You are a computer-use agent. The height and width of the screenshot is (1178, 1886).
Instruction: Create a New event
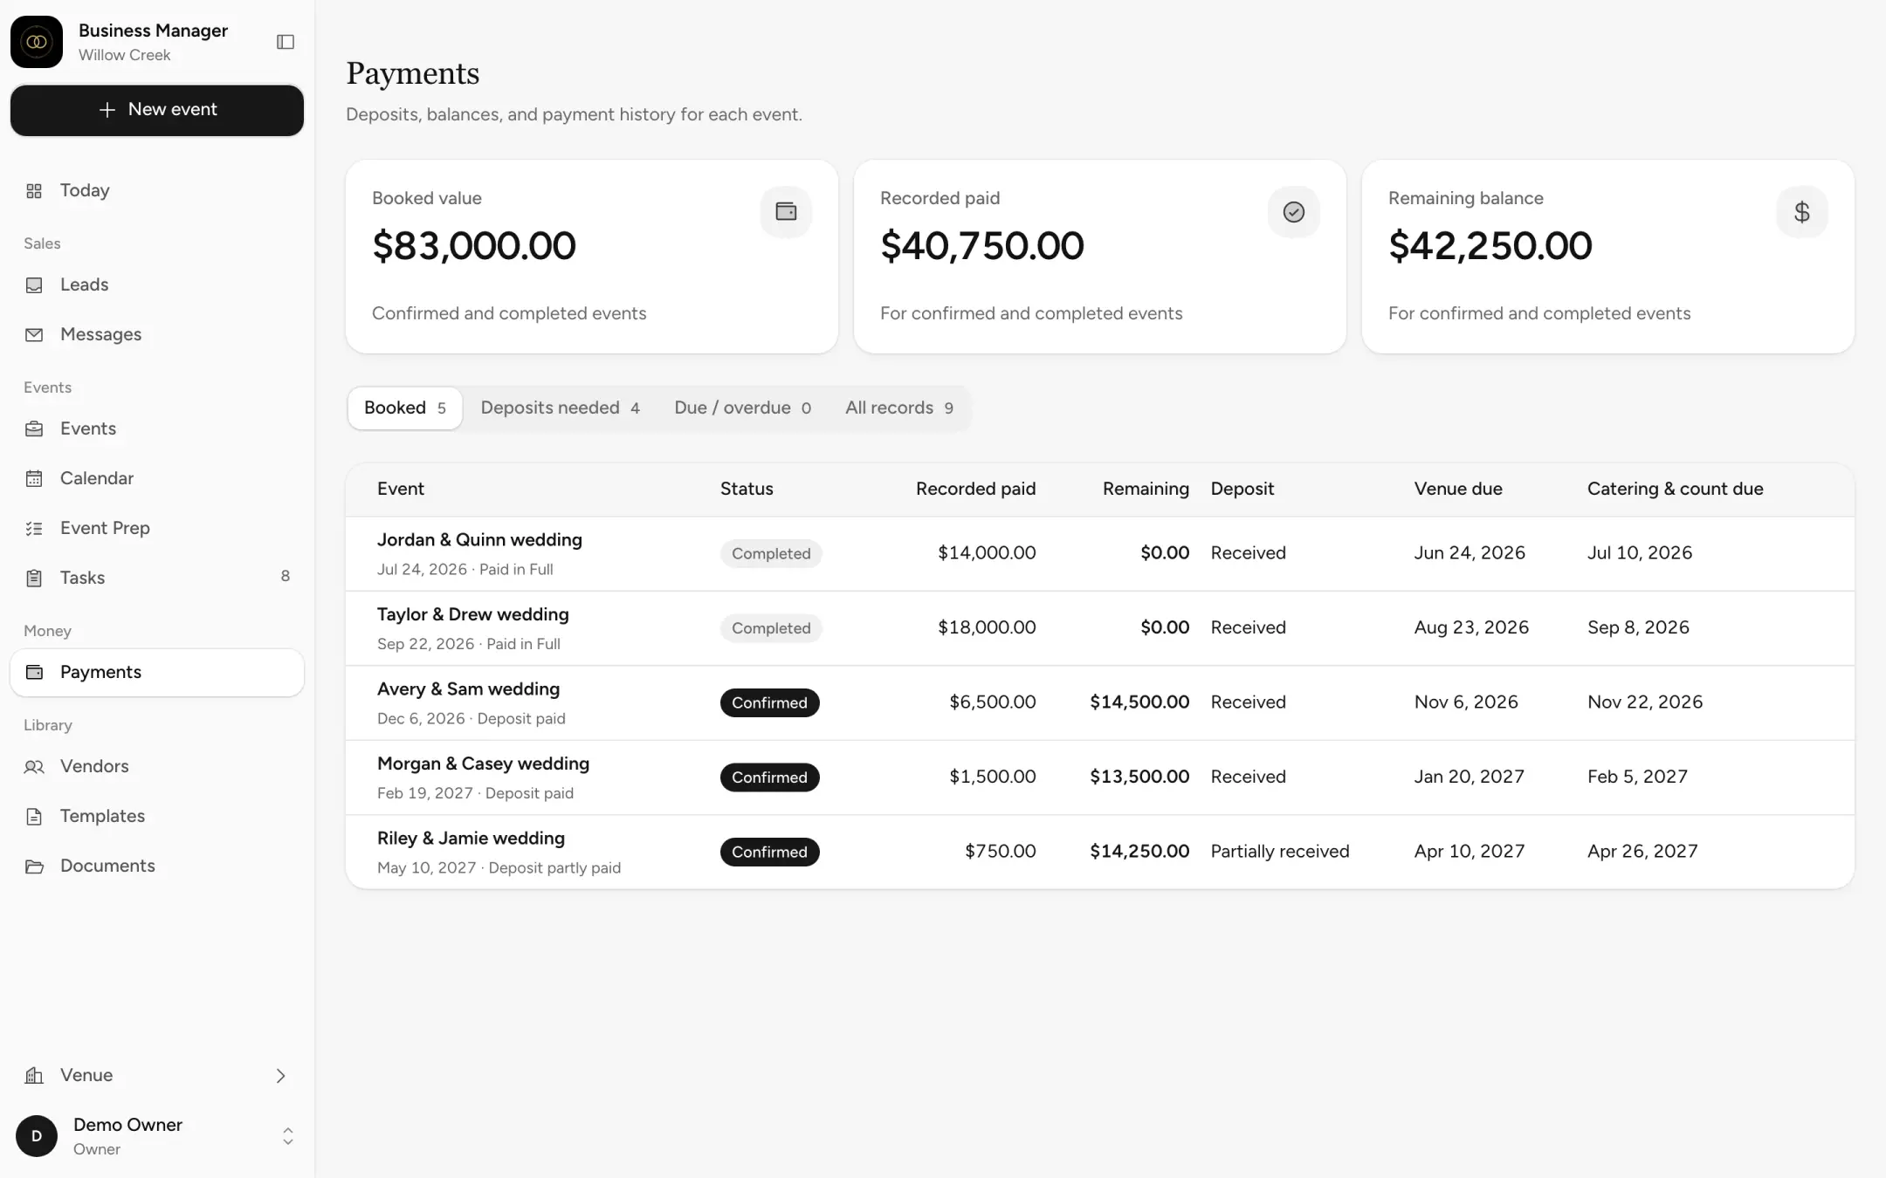tap(157, 110)
